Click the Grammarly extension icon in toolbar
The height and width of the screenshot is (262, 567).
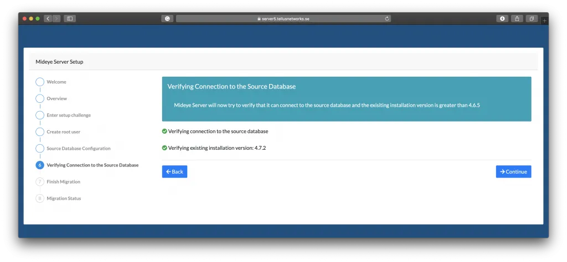click(167, 19)
